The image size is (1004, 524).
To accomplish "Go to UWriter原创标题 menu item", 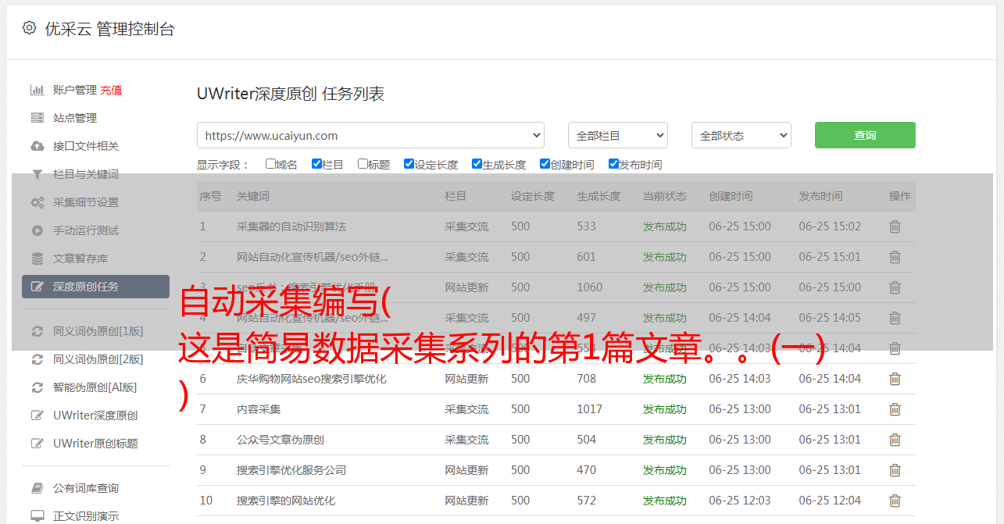I will pyautogui.click(x=95, y=444).
